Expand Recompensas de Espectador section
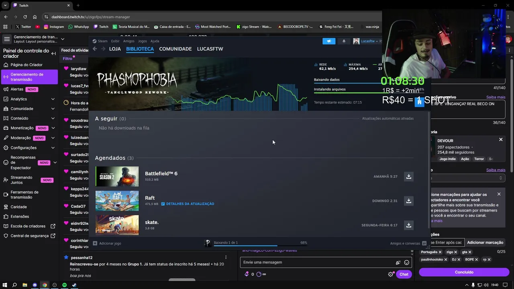 (55, 163)
